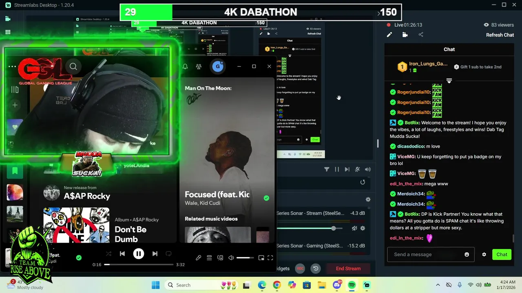Click Spotify create playlist plus icon
522x293 pixels.
15,105
